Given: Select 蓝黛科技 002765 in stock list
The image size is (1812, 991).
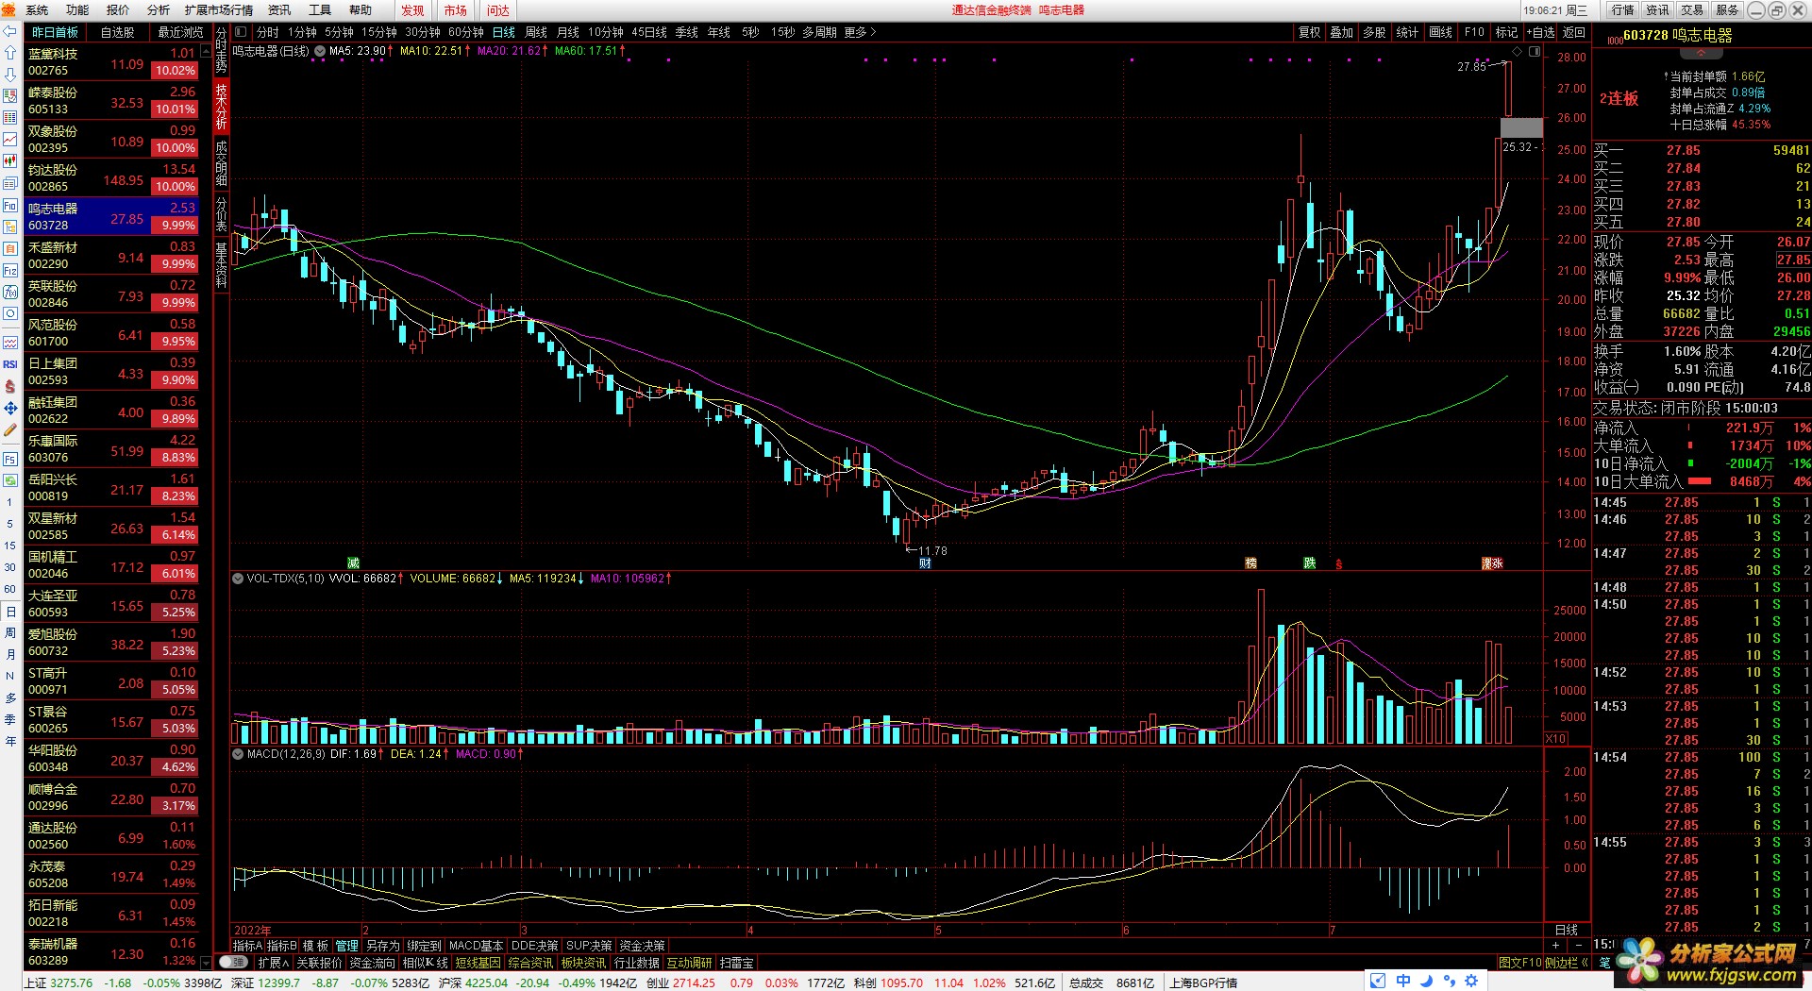Looking at the screenshot, I should click(x=111, y=62).
